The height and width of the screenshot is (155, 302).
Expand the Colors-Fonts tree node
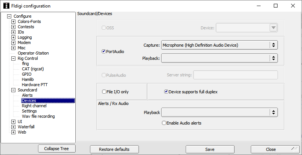[14, 21]
